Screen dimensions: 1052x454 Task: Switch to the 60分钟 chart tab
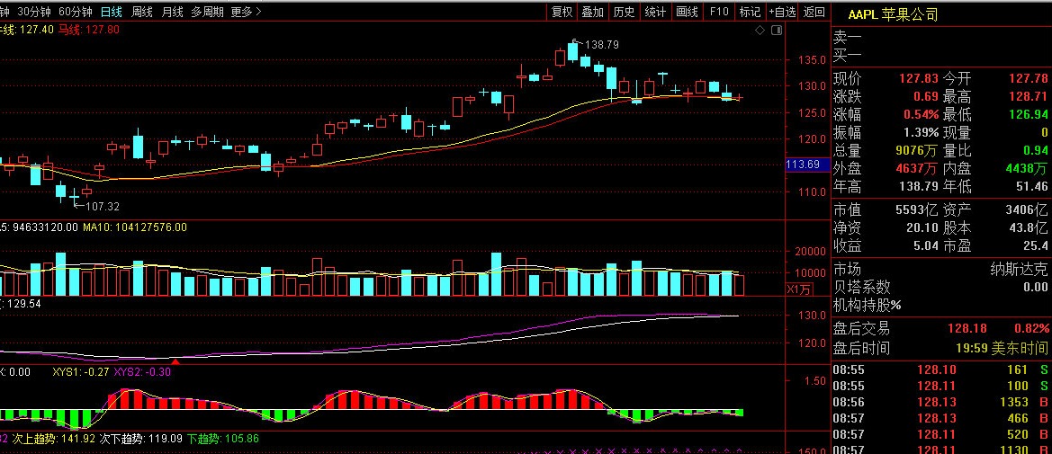pyautogui.click(x=76, y=12)
